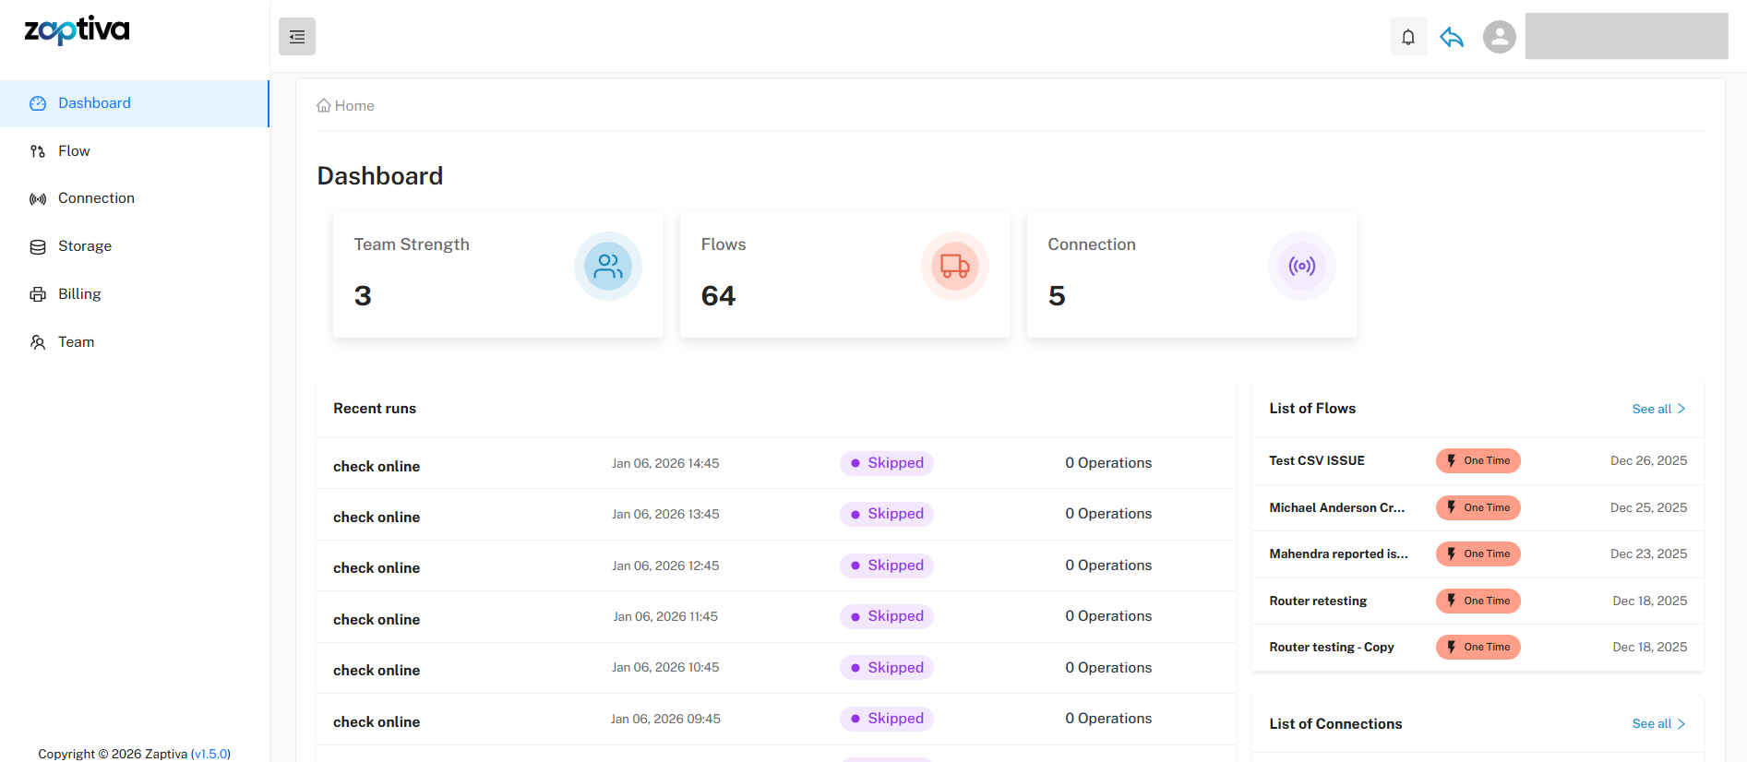Open the Storage sidebar item

coord(84,246)
